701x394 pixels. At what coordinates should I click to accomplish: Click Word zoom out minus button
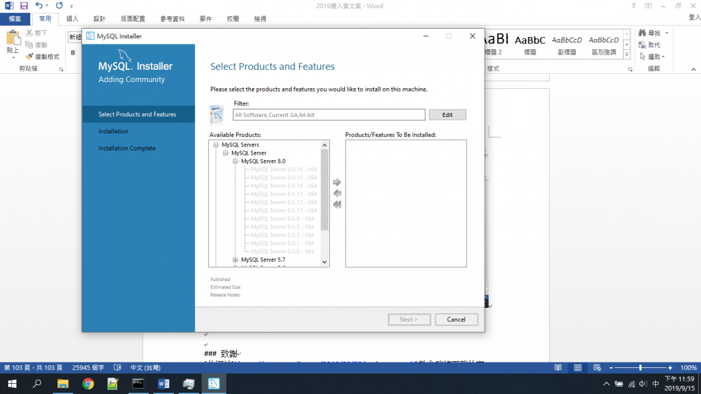point(611,367)
